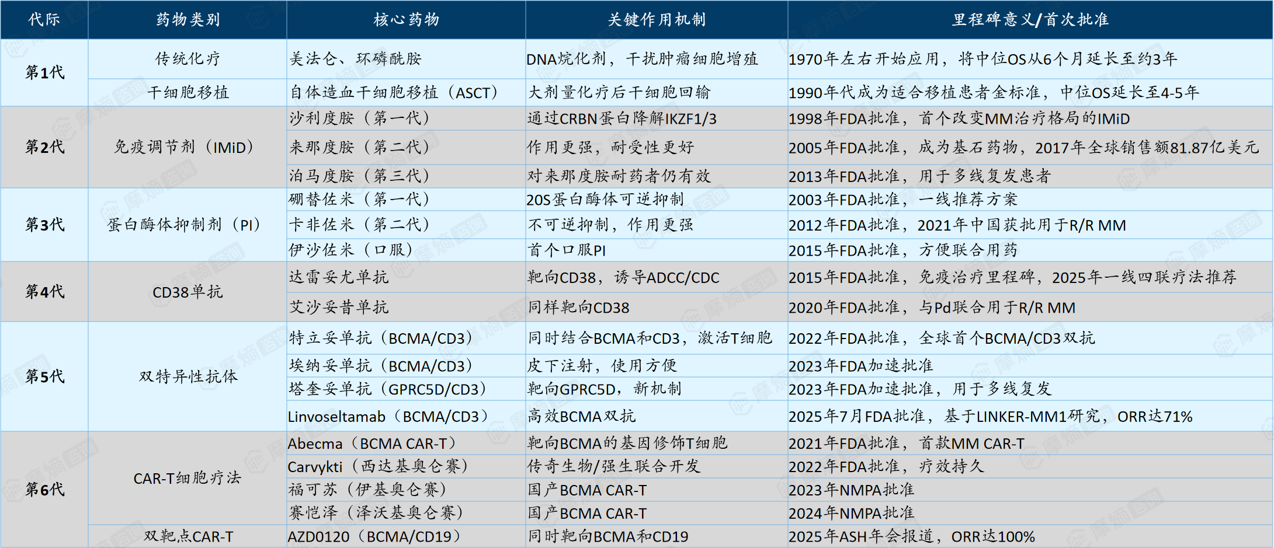Click DNA烷化剂，干扰肿瘤细胞增殖 mechanism cell

click(x=657, y=59)
